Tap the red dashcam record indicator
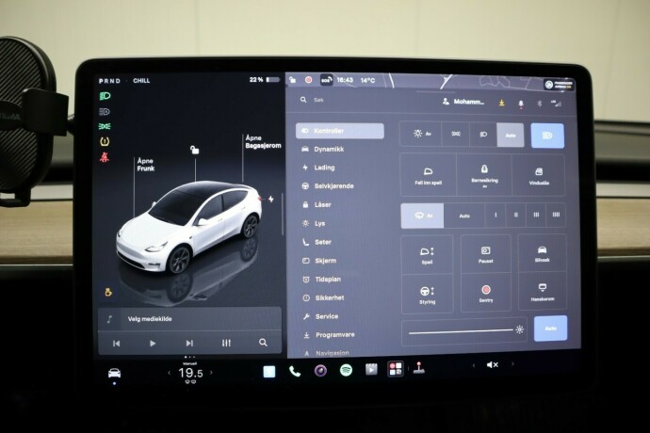This screenshot has width=650, height=433. pyautogui.click(x=308, y=80)
